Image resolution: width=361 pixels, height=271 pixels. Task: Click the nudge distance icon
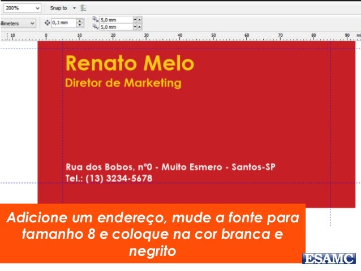[47, 23]
